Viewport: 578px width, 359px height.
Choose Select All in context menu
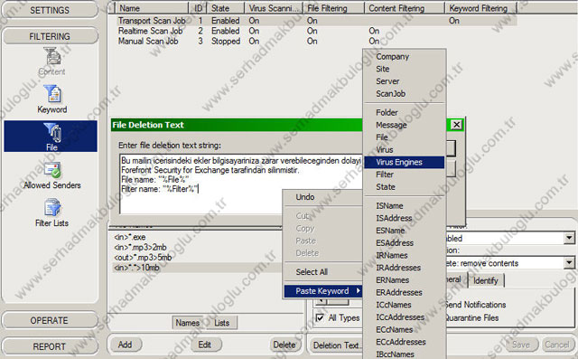tap(312, 272)
